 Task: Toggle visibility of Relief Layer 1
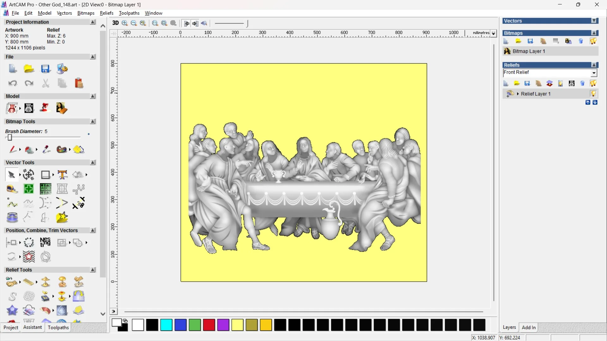click(594, 94)
